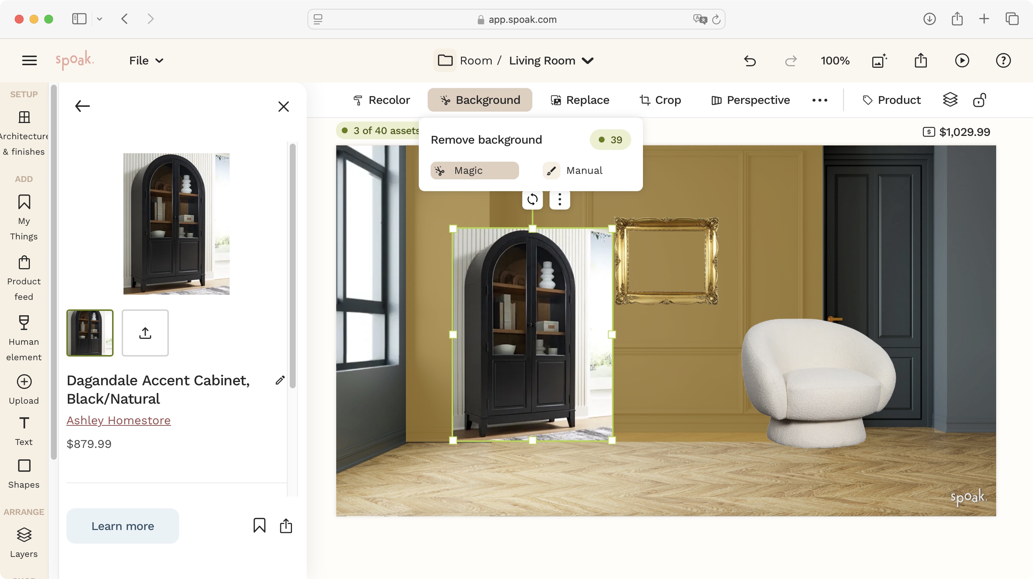Open the Ashley Homestore link
Image resolution: width=1033 pixels, height=579 pixels.
coord(118,420)
